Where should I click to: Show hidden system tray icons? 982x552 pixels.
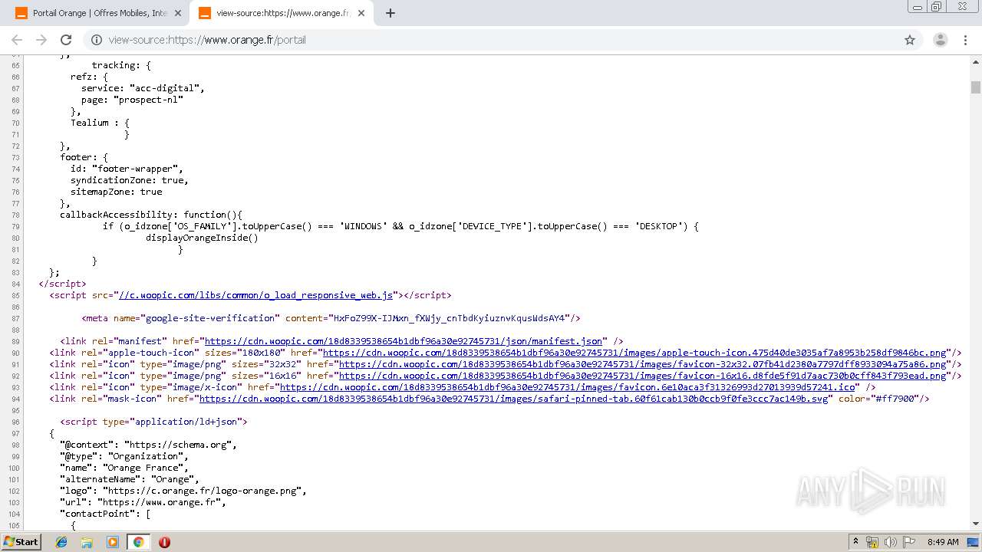(x=855, y=542)
